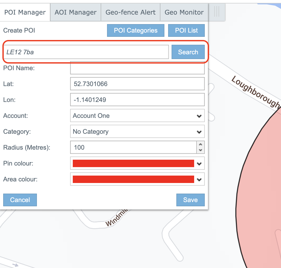Focus the POI Name input

pyautogui.click(x=137, y=68)
